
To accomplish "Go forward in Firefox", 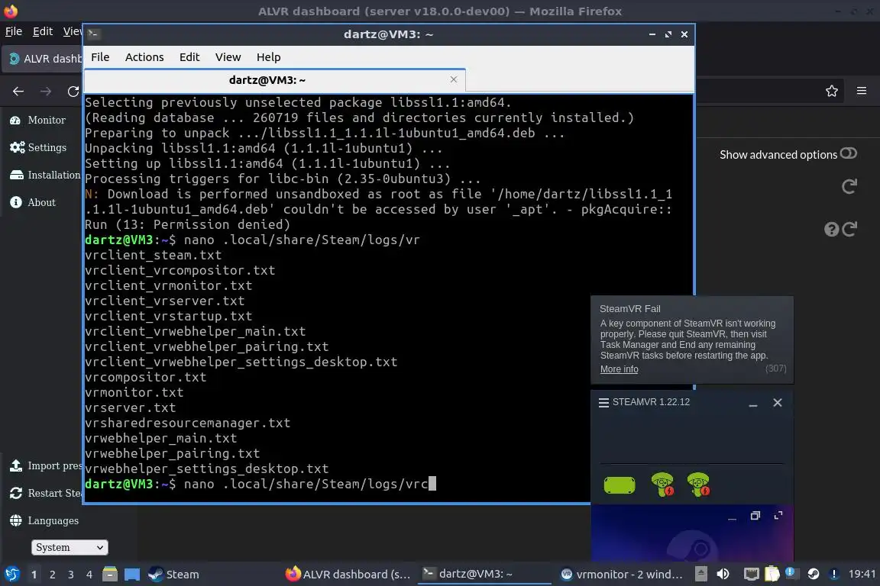I will point(46,91).
